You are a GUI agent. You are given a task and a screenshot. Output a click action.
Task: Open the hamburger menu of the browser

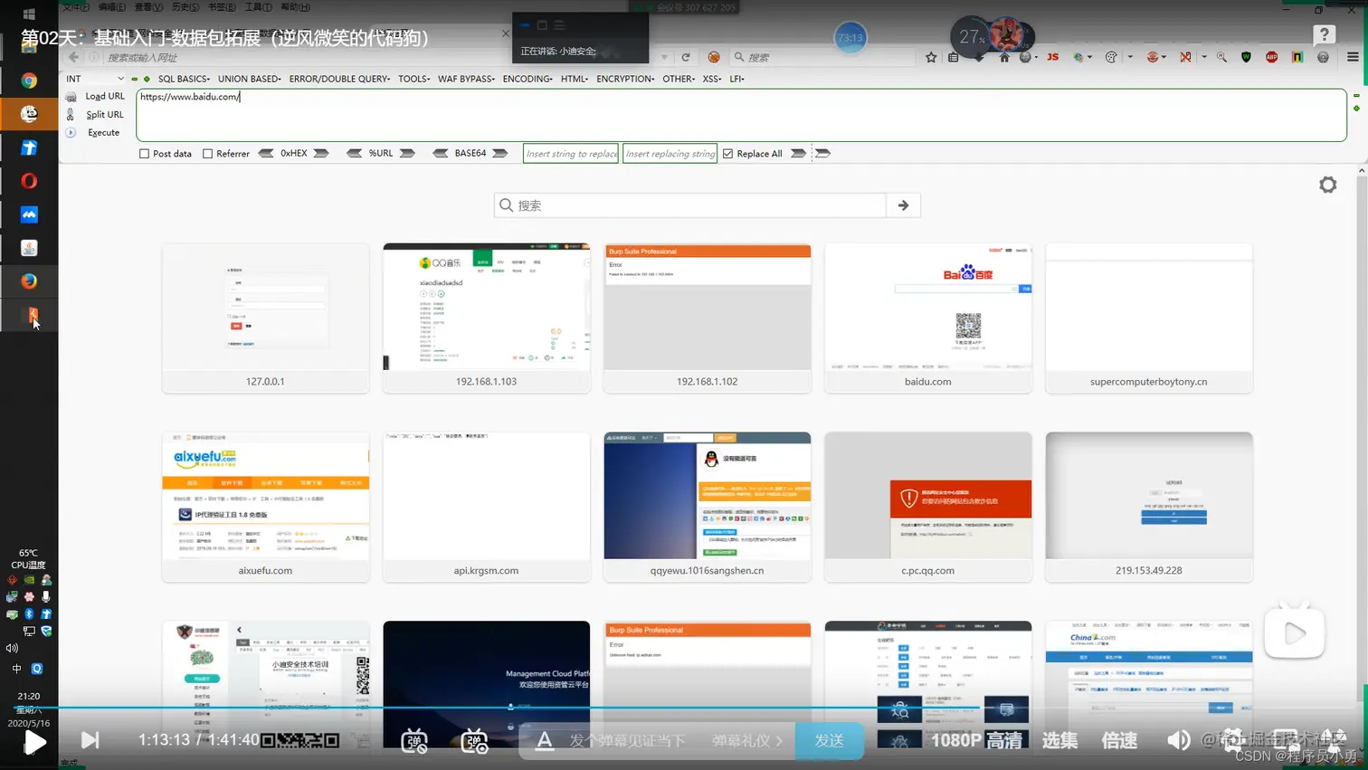(x=1353, y=57)
